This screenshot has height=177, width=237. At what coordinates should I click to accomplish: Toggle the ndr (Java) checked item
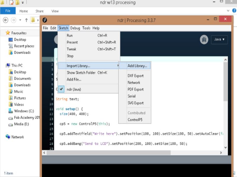[88, 89]
